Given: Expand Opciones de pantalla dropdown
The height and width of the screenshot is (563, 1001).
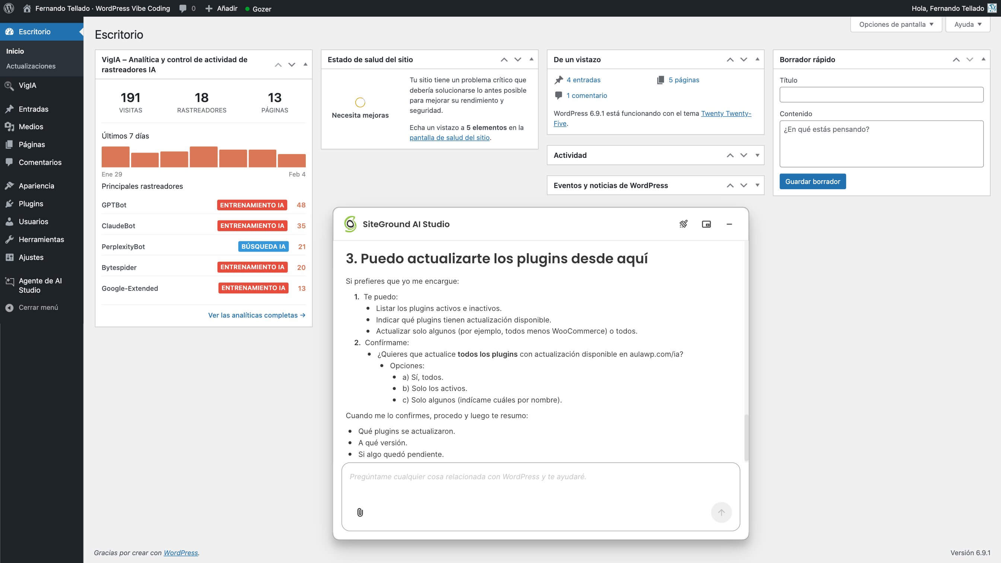Looking at the screenshot, I should click(x=896, y=25).
